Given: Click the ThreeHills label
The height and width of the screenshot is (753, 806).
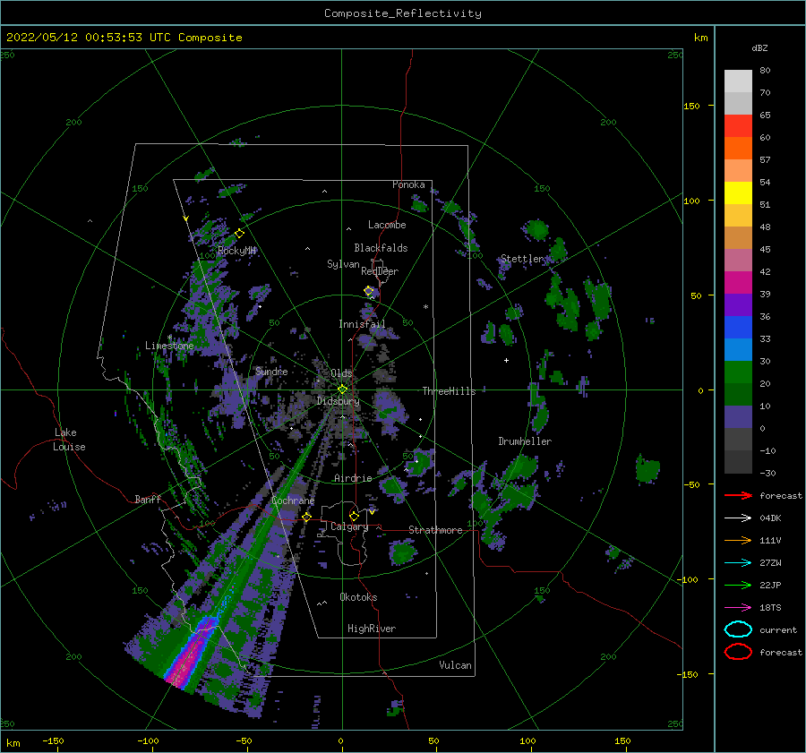Looking at the screenshot, I should click(x=449, y=391).
